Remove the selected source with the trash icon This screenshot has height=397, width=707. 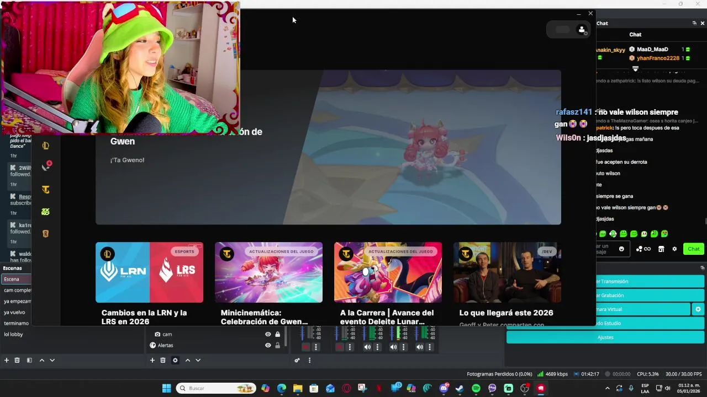point(163,360)
